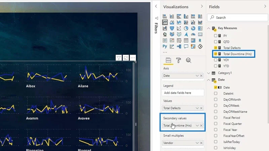This screenshot has height=151, width=269.
Task: Switch to the Format paint roller tab
Action: coord(179,60)
